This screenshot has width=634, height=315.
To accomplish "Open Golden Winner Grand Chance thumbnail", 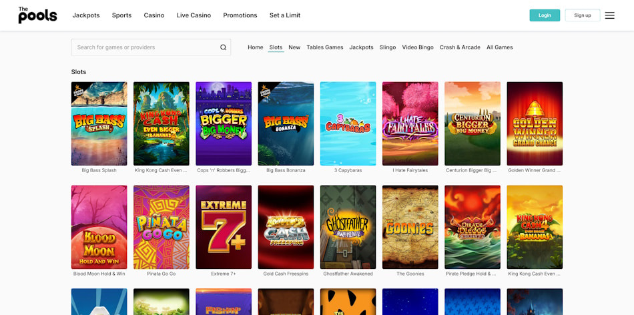I will tap(535, 123).
